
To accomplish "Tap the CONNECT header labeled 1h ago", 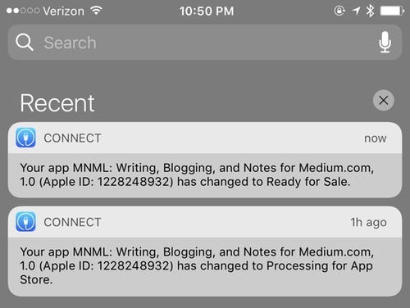I will click(205, 222).
